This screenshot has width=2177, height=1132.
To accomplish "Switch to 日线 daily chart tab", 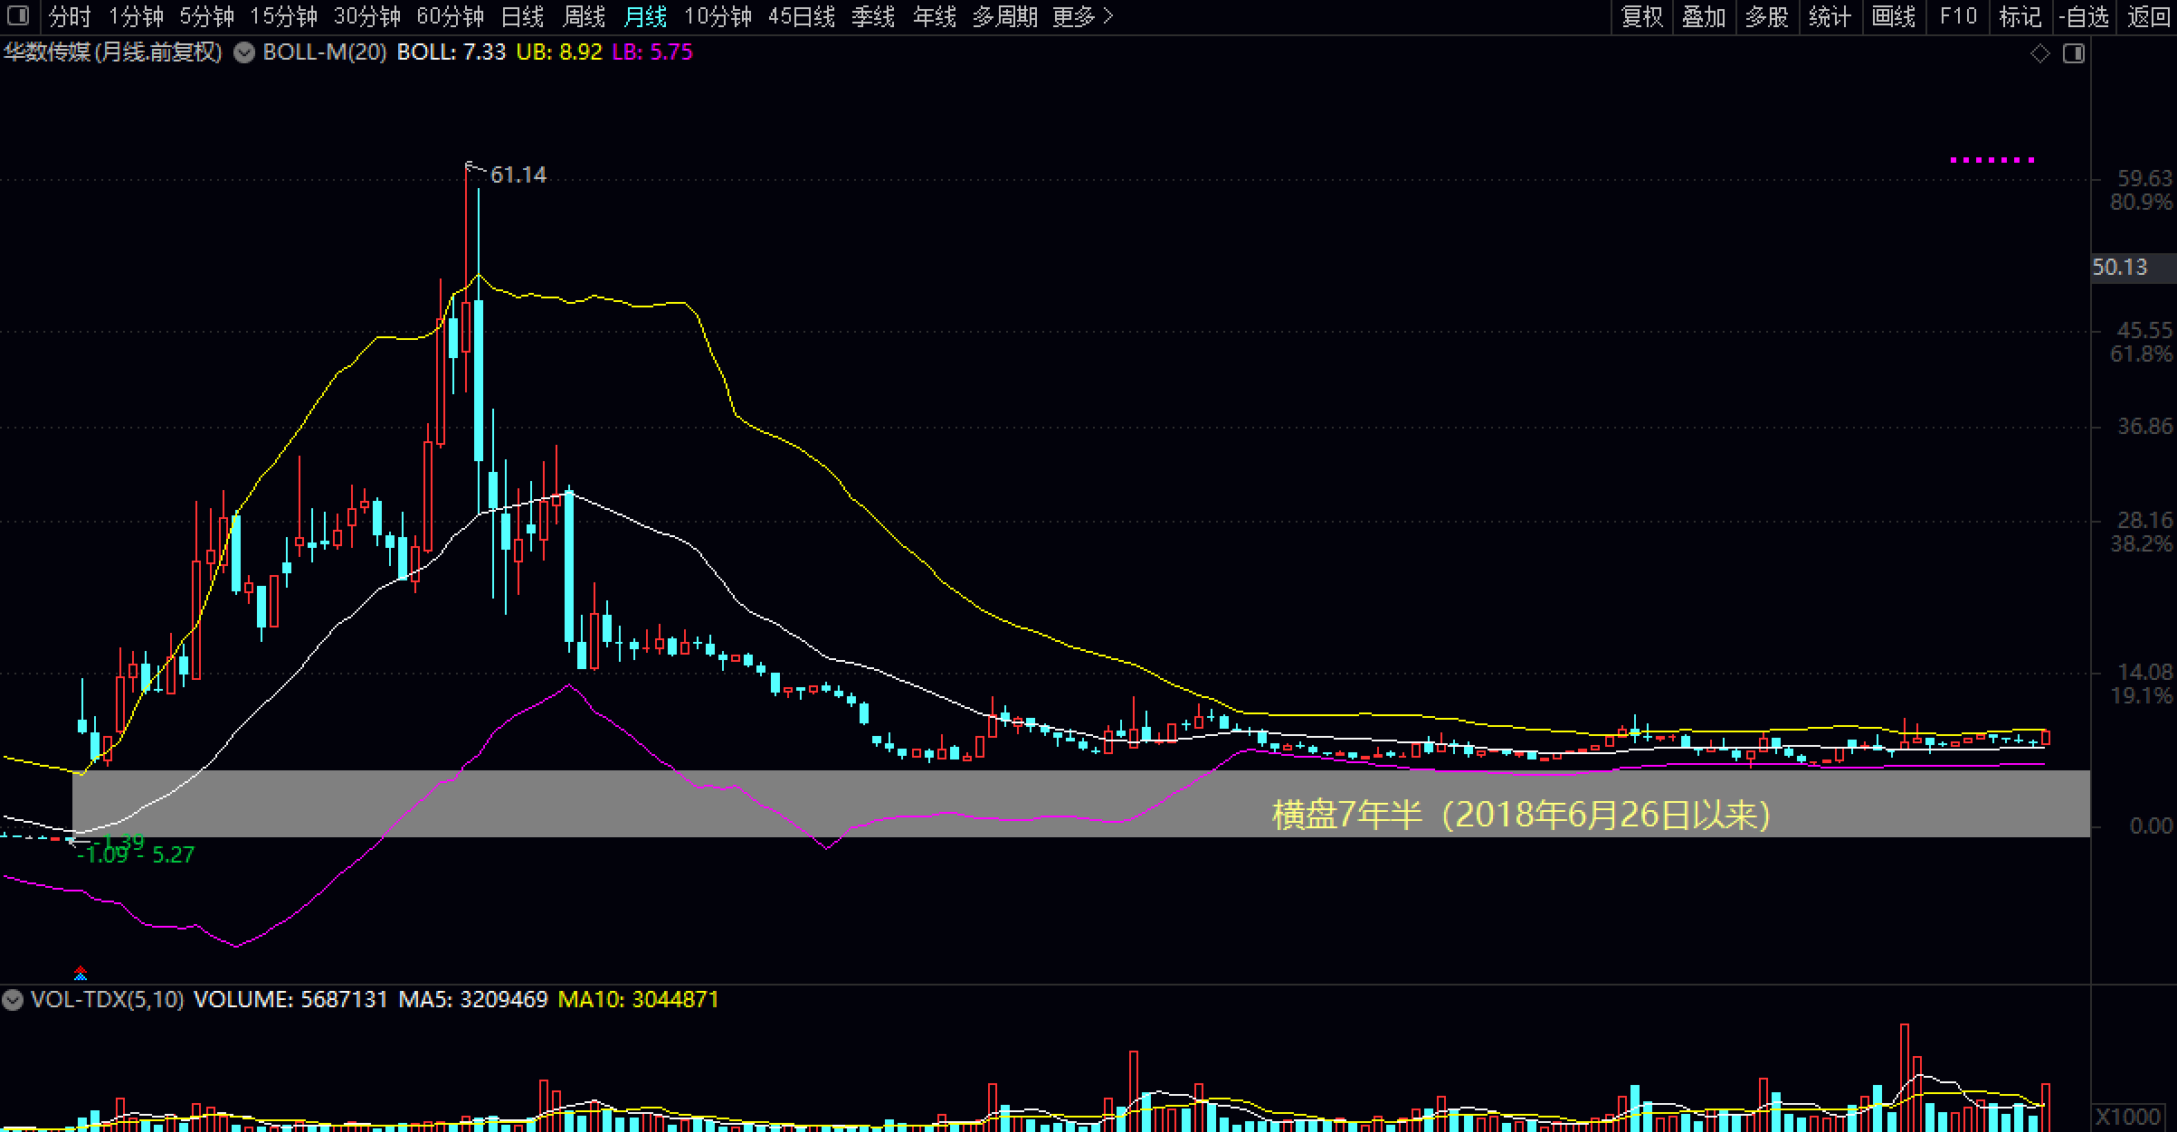I will [x=522, y=16].
